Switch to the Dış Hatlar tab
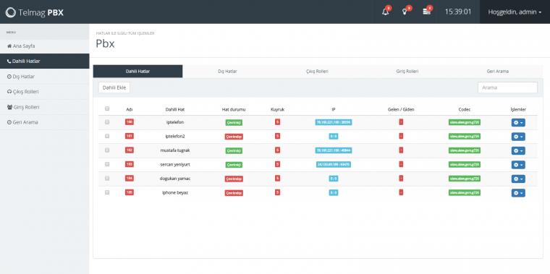Viewport: 550px width, 274px height. coord(227,71)
